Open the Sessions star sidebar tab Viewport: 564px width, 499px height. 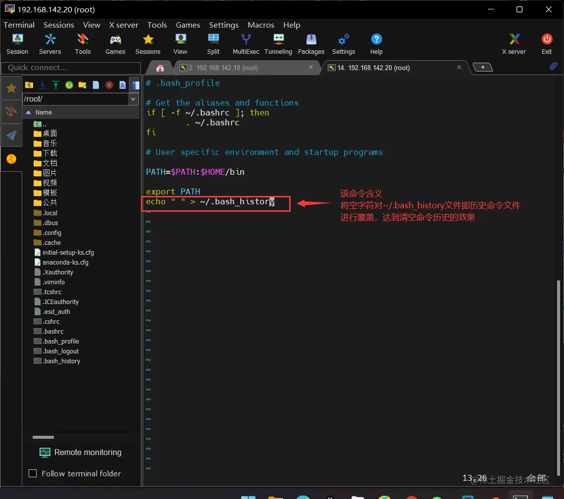pyautogui.click(x=11, y=88)
